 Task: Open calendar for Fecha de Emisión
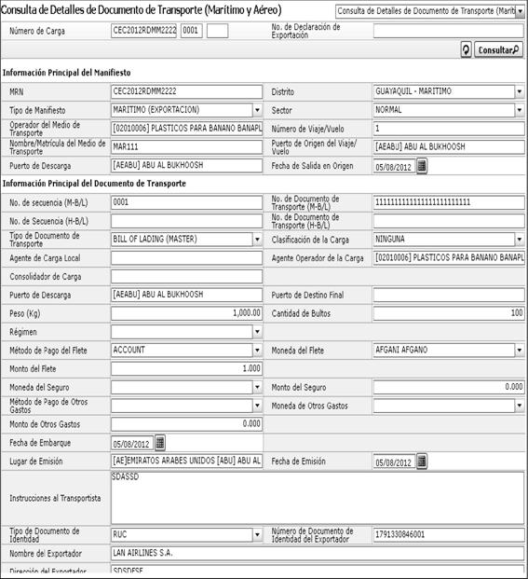pyautogui.click(x=422, y=462)
